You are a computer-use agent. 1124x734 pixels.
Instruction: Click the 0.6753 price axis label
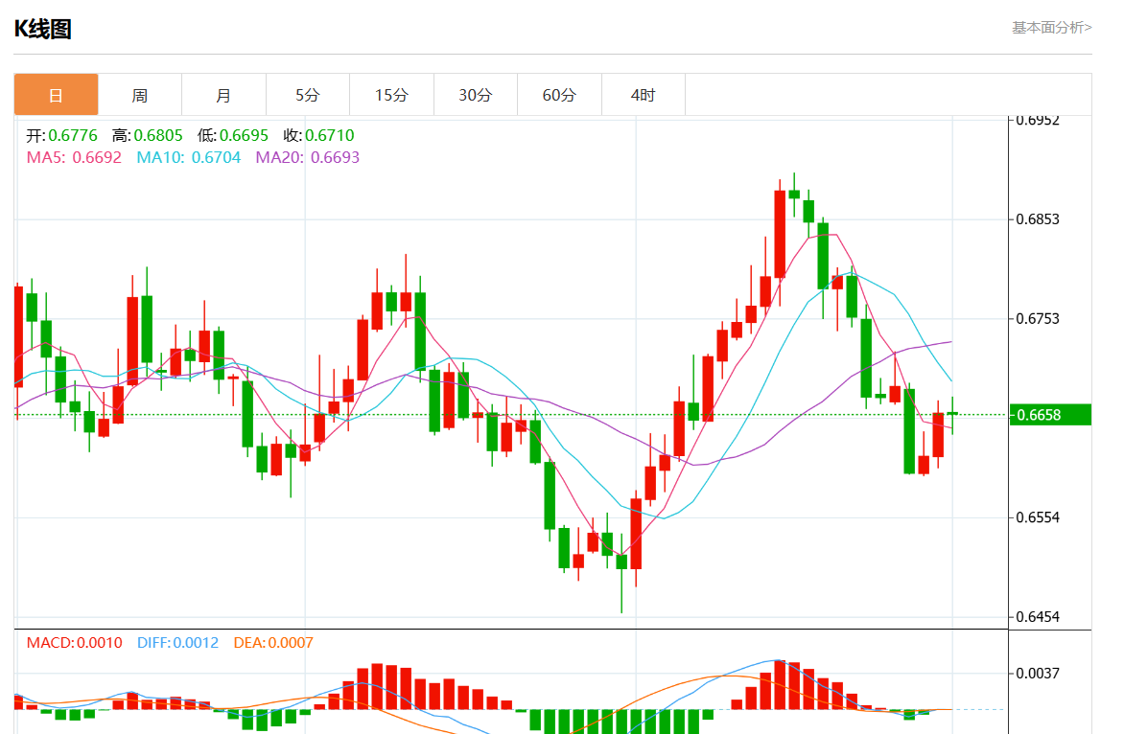pos(1038,319)
